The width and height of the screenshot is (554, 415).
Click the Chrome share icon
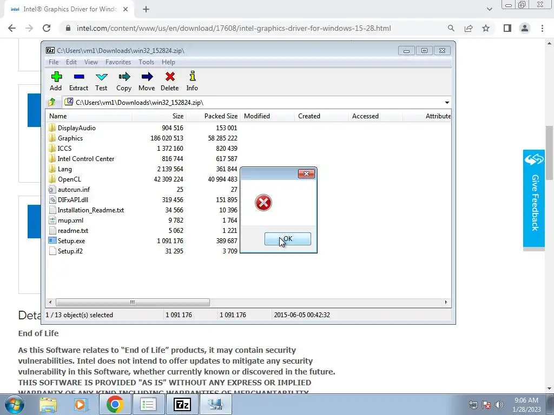[x=469, y=28]
